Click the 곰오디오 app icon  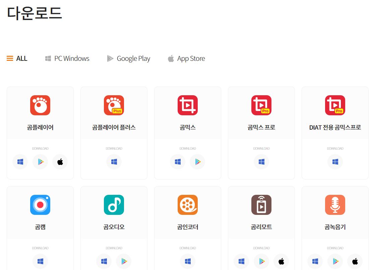(114, 205)
